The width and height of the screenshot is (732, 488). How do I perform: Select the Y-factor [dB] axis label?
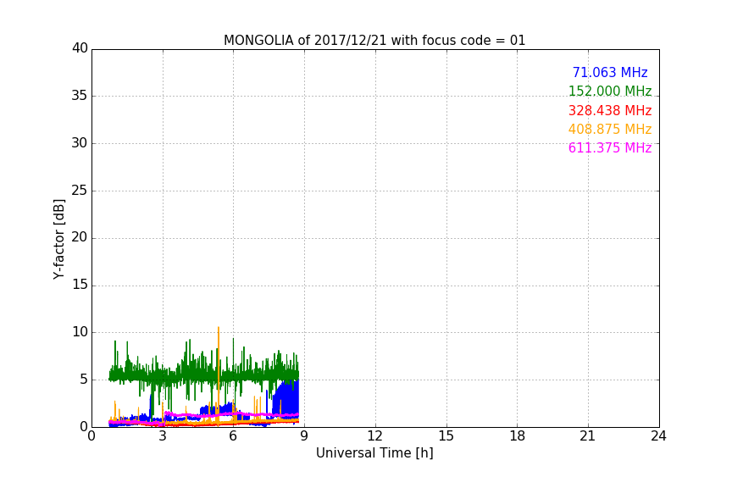58,239
